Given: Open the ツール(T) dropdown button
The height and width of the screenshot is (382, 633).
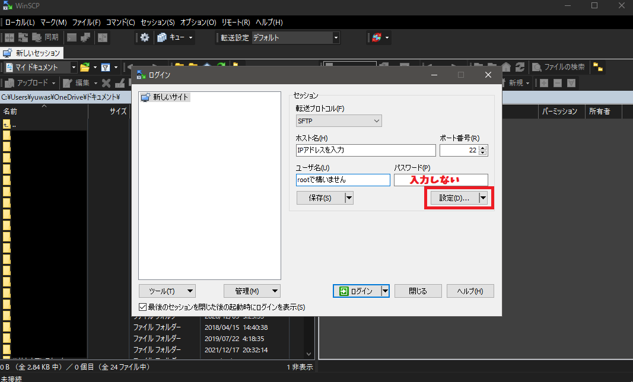Looking at the screenshot, I should [167, 291].
